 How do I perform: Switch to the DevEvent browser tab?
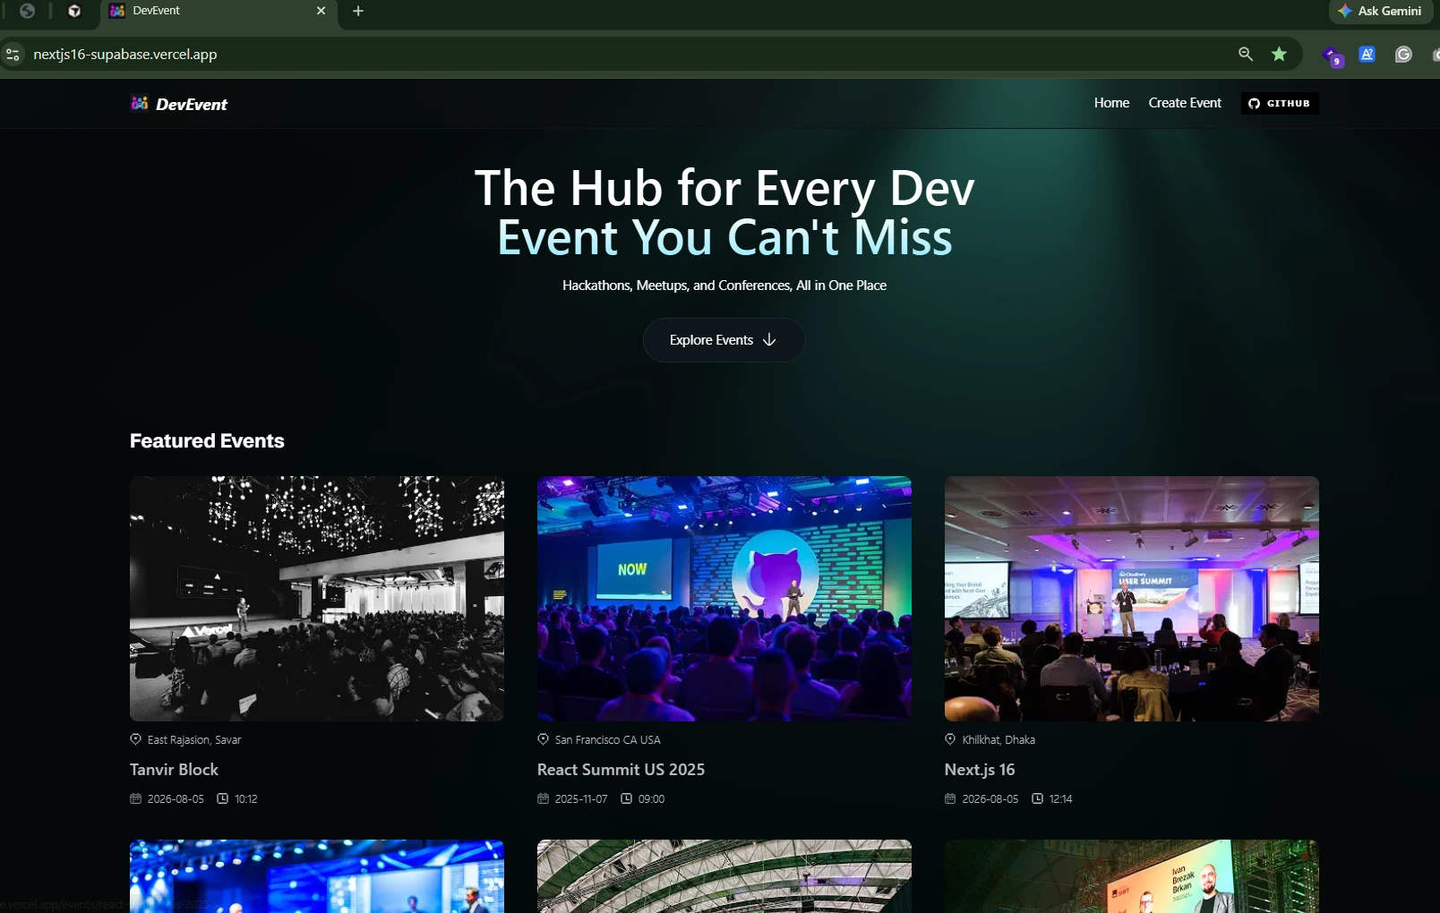[x=219, y=12]
